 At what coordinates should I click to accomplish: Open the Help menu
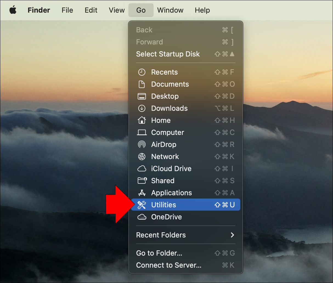pos(202,10)
